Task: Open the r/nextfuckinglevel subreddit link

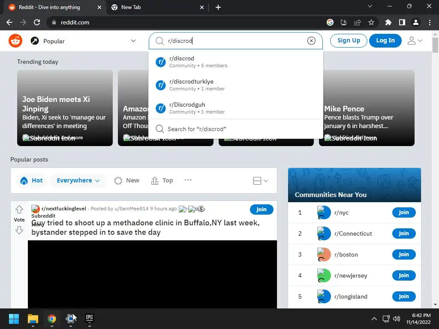Action: point(64,209)
